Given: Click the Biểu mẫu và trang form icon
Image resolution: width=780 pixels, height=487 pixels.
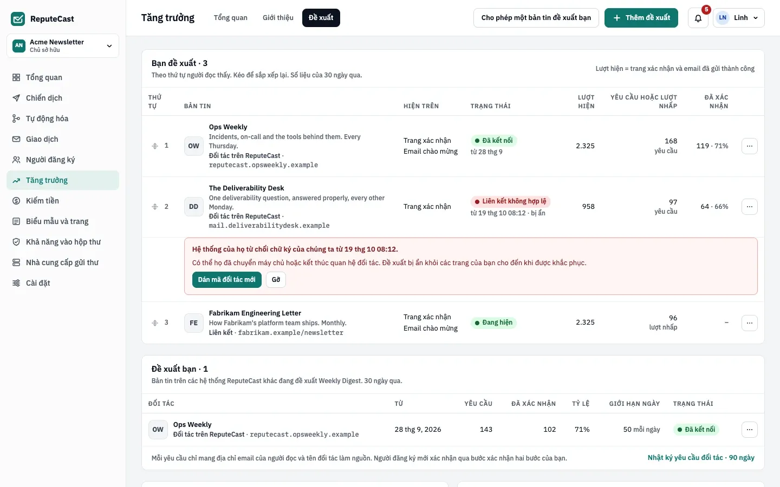Looking at the screenshot, I should tap(16, 221).
